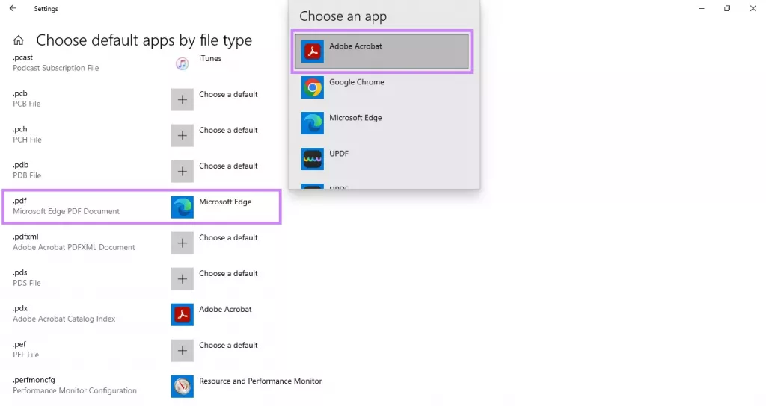Open the Settings home icon
This screenshot has width=766, height=406.
19,40
